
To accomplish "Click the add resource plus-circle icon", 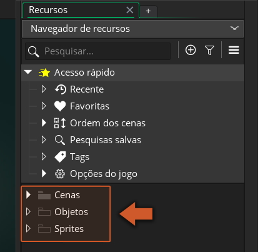I will [191, 50].
